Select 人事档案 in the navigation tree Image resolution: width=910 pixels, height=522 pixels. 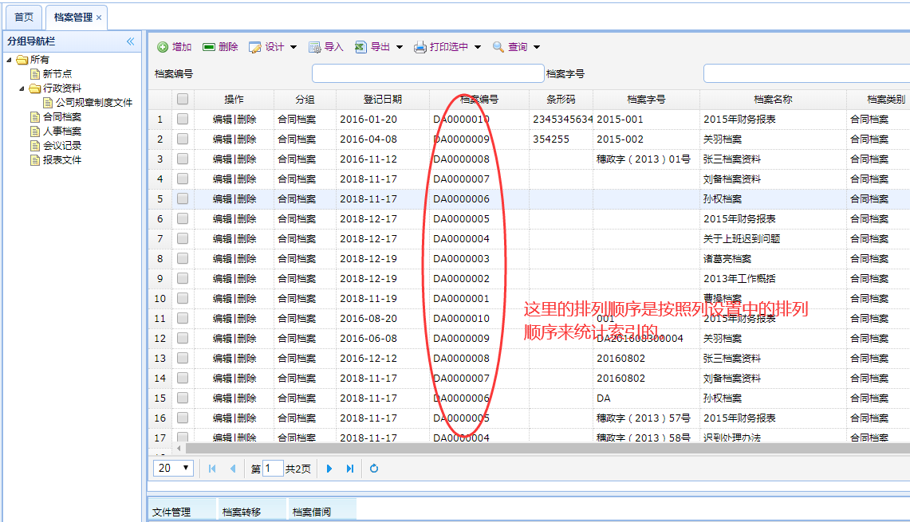(x=61, y=131)
